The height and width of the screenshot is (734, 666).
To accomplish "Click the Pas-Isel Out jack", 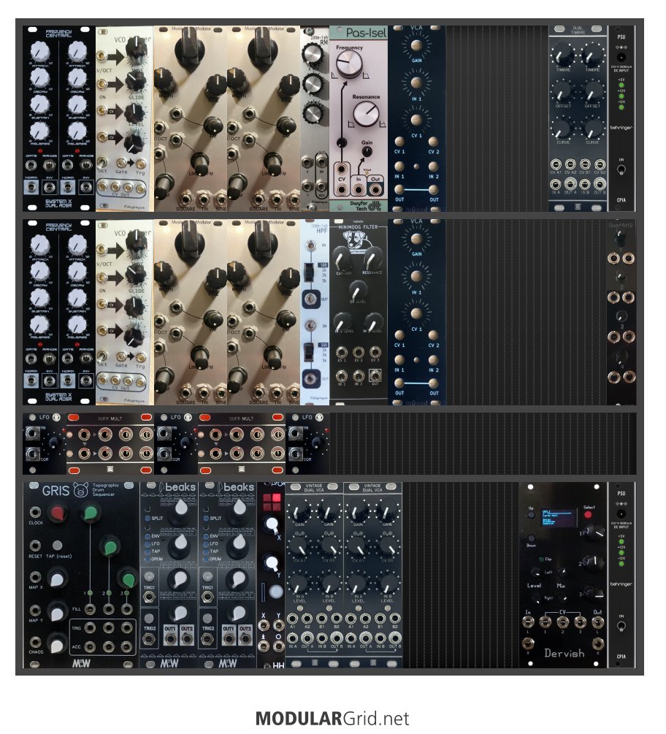I will [x=375, y=189].
